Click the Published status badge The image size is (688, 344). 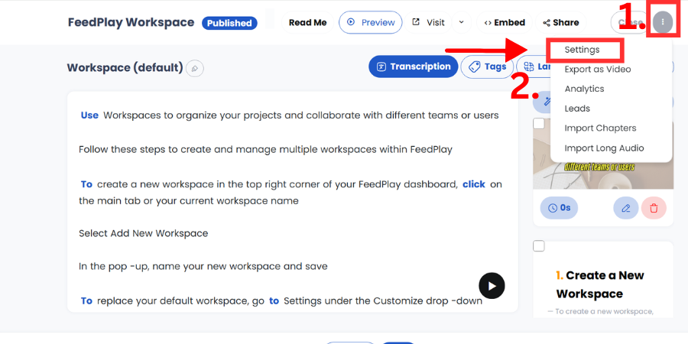click(229, 23)
